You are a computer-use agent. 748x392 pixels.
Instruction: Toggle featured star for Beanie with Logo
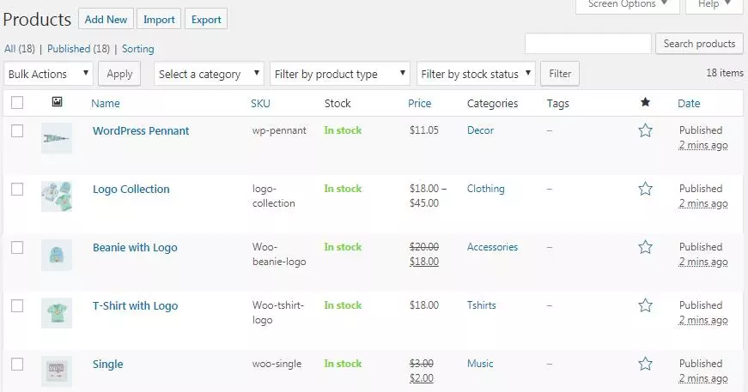click(645, 247)
